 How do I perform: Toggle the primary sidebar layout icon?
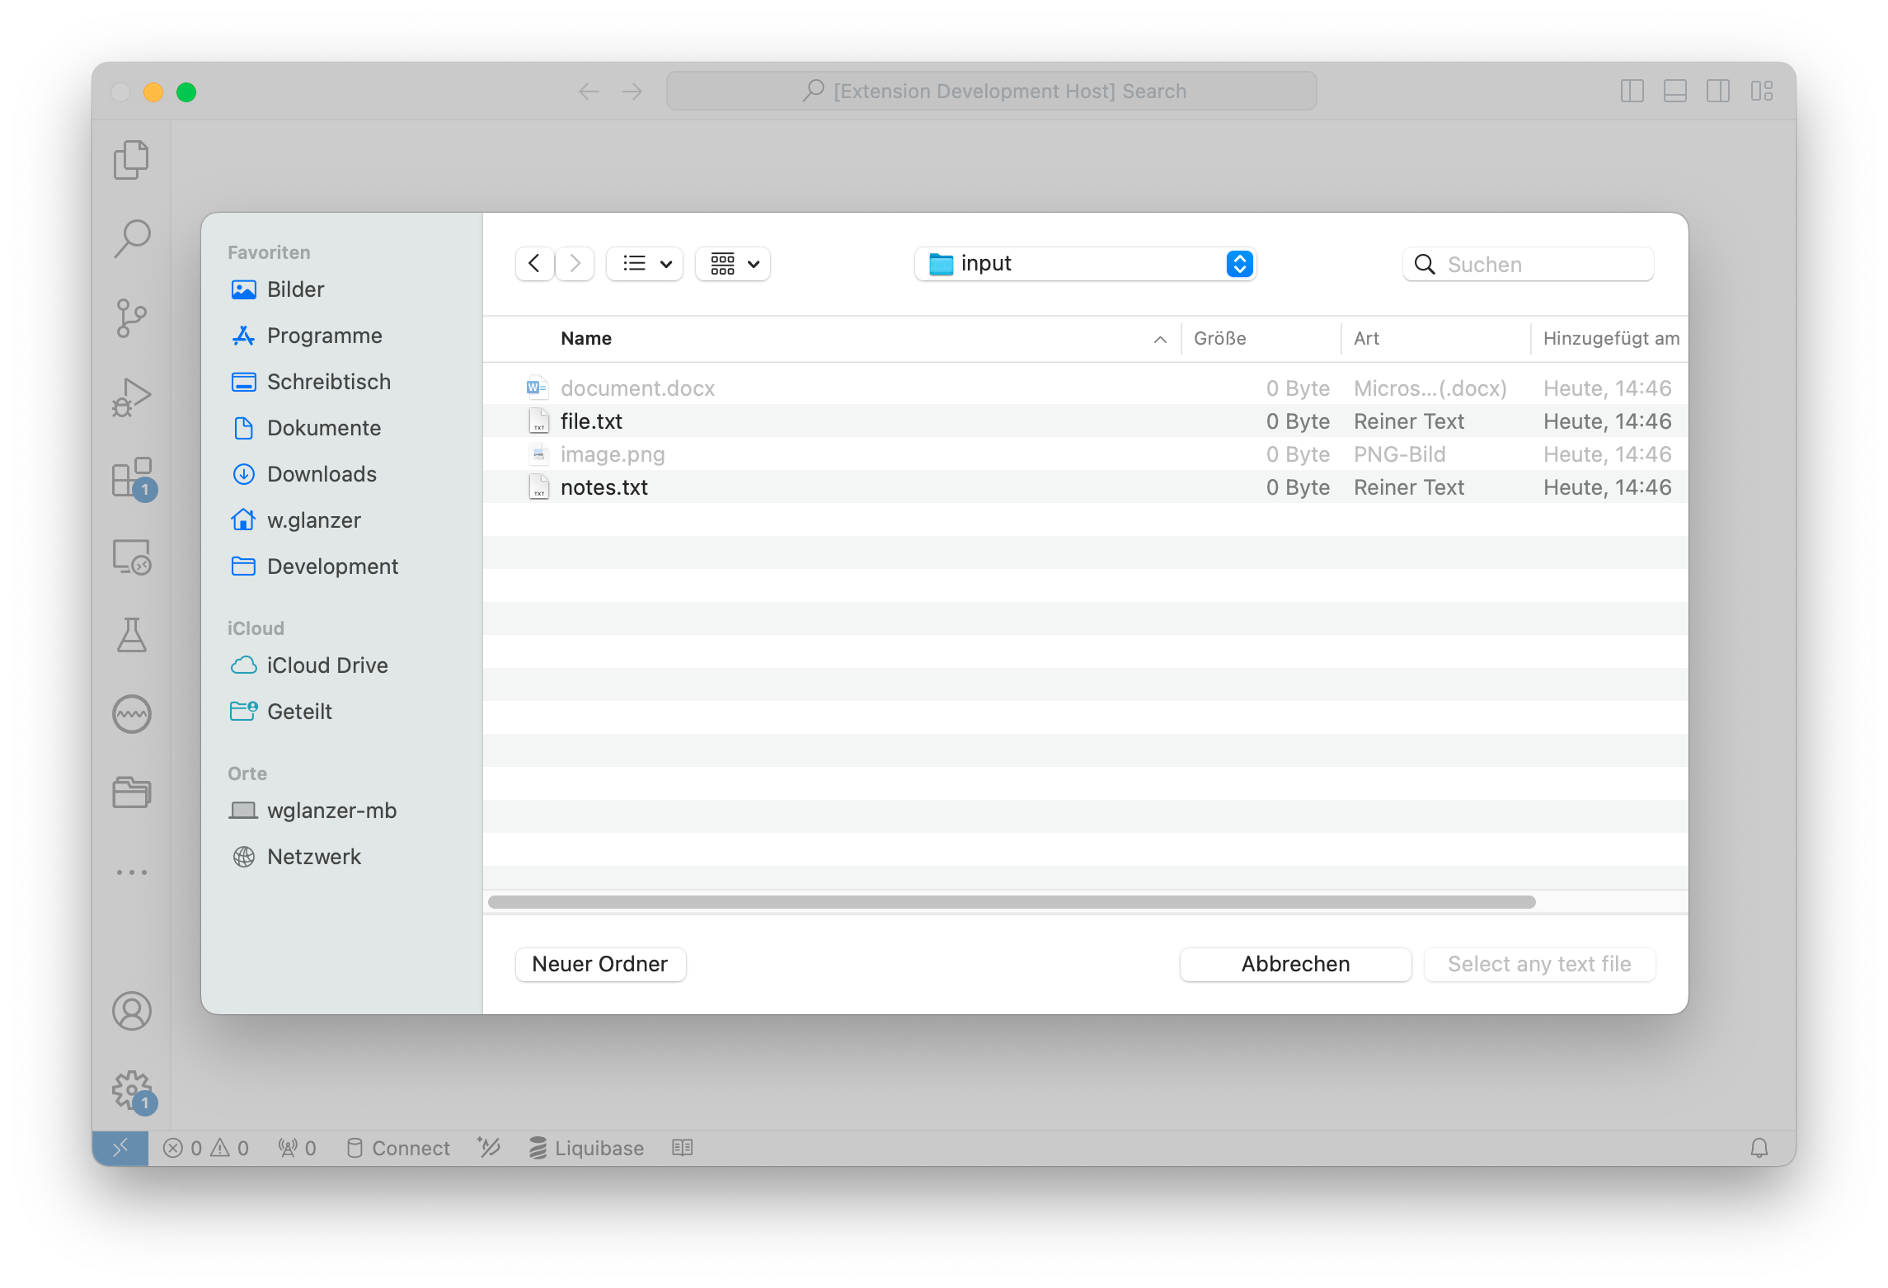tap(1632, 91)
